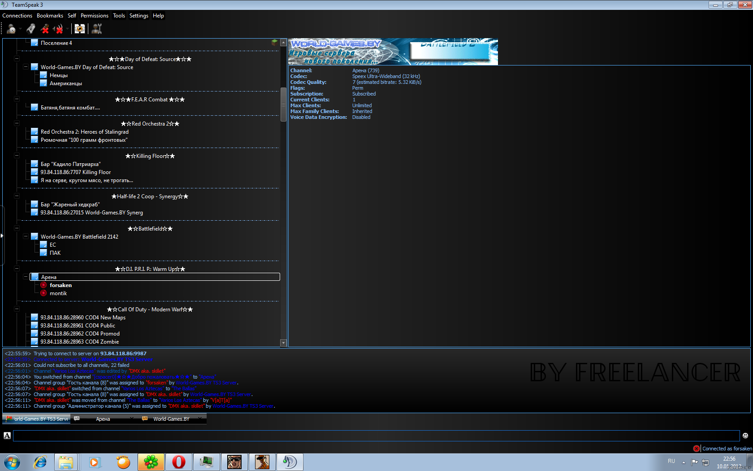Image resolution: width=753 pixels, height=471 pixels.
Task: Toggle the Mute Speakers toolbar icon
Action: (x=58, y=29)
